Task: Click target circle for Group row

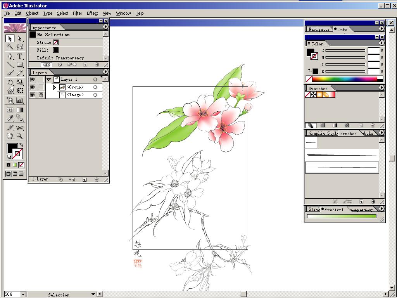Action: click(x=95, y=87)
